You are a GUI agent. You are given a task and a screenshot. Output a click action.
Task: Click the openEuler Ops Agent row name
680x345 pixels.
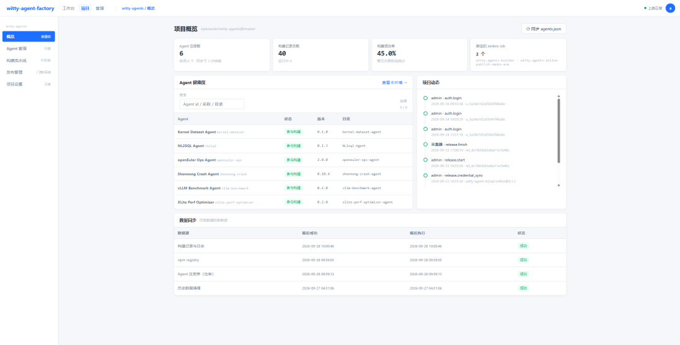[x=196, y=160]
